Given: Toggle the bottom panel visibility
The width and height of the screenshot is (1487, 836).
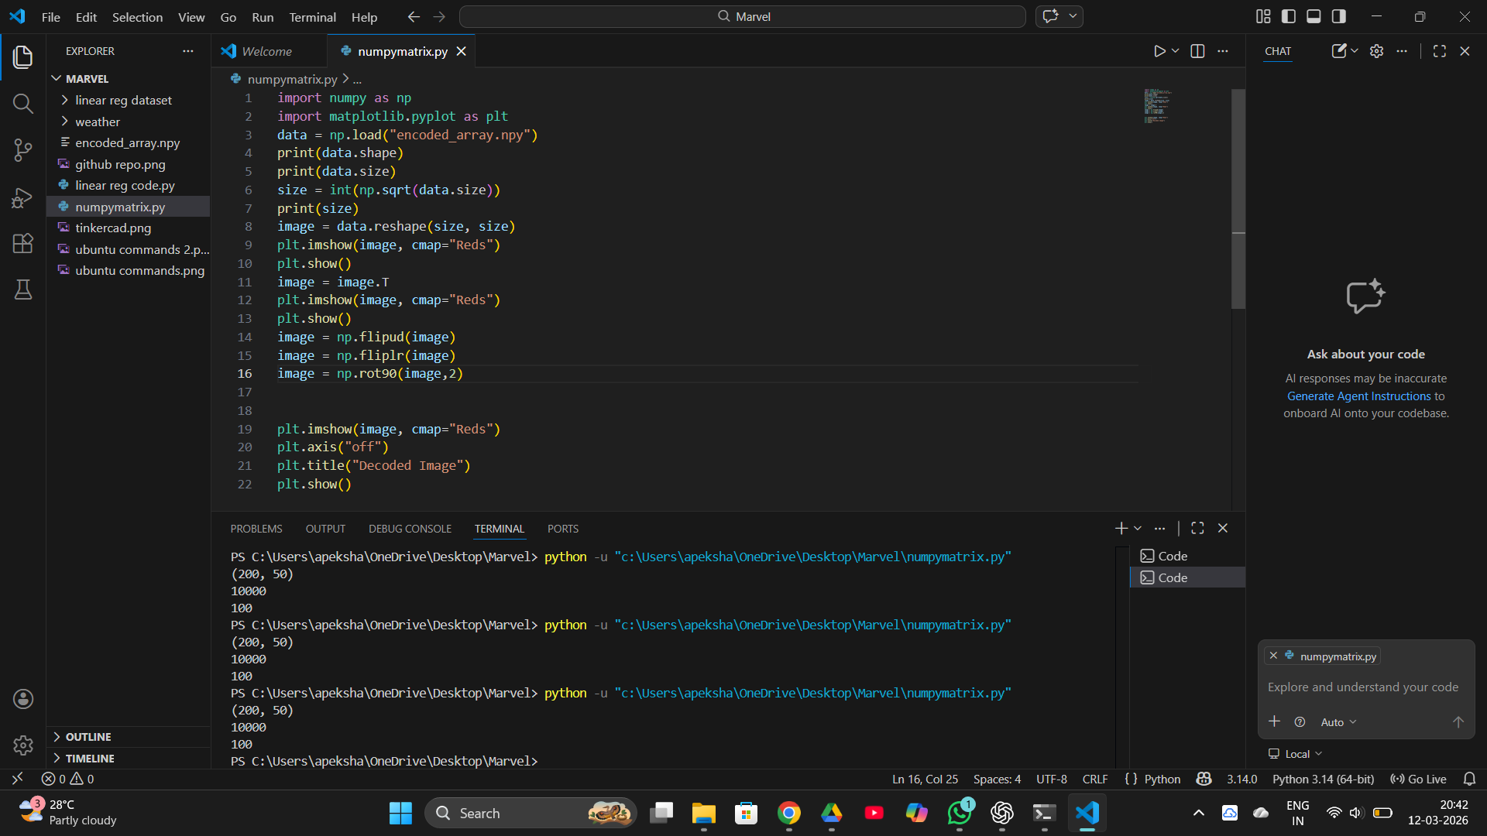Looking at the screenshot, I should [x=1314, y=15].
